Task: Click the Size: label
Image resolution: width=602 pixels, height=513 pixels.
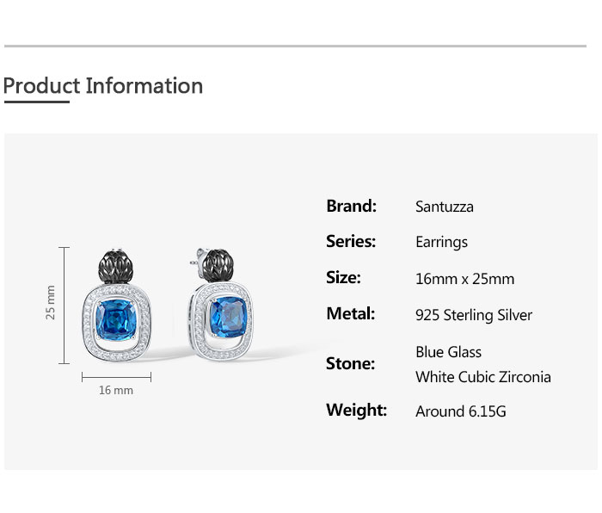Action: click(343, 278)
